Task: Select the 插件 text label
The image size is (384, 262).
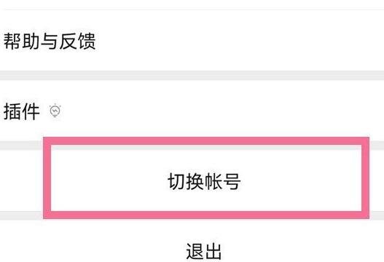Action: [x=22, y=111]
